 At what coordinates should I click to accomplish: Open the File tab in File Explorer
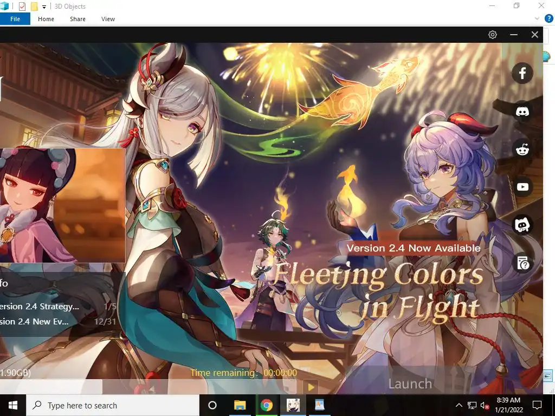(x=15, y=19)
